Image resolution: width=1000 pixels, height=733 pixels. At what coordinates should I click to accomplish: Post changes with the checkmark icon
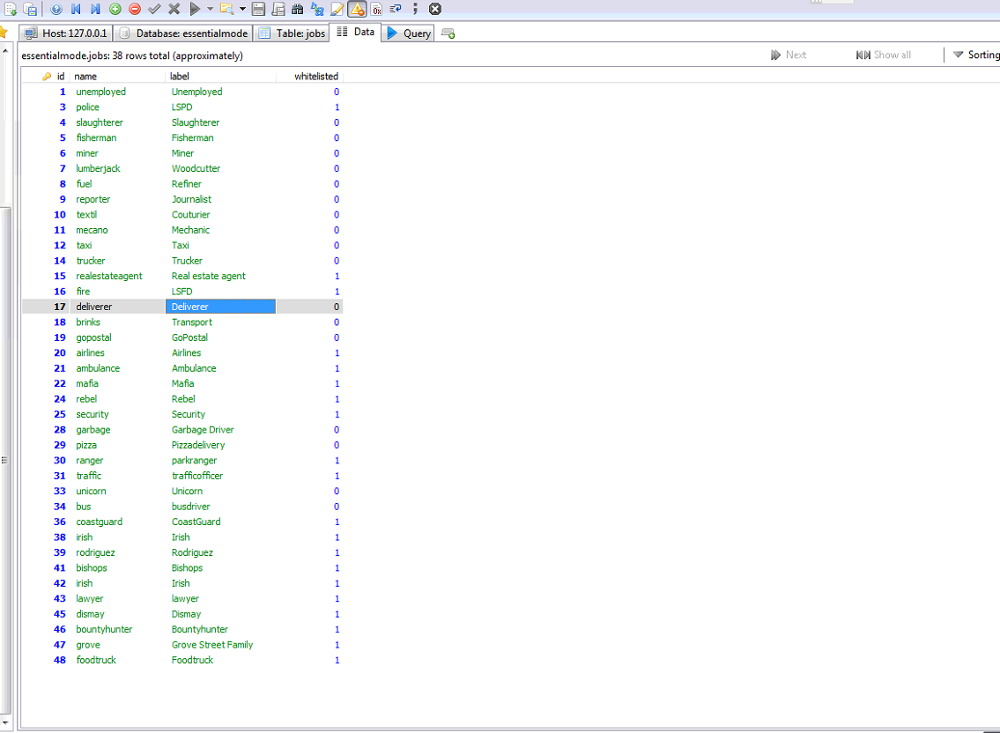coord(154,9)
